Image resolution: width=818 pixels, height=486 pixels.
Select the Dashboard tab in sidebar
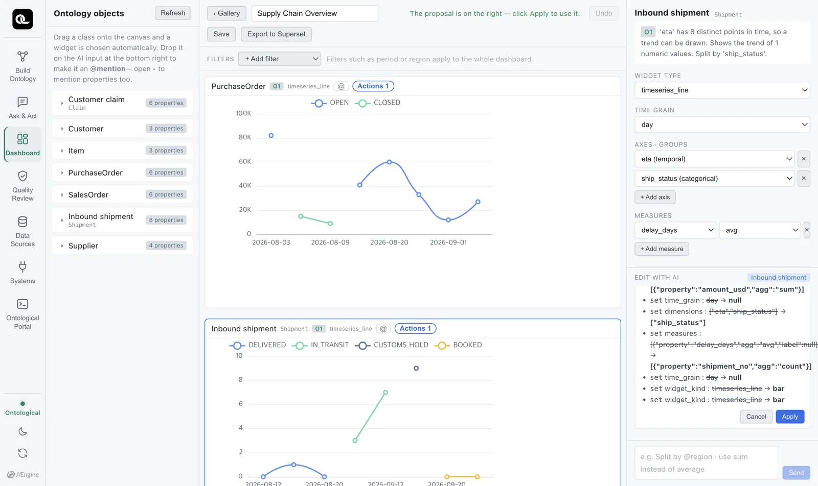pyautogui.click(x=22, y=144)
